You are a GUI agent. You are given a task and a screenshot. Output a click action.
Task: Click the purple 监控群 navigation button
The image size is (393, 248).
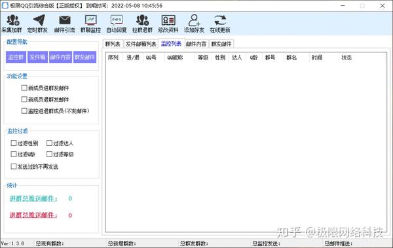coord(16,57)
